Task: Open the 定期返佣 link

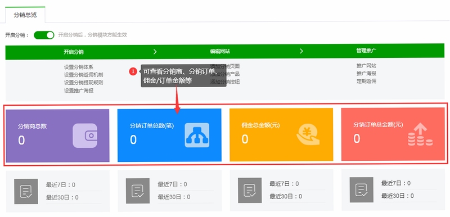Action: coord(366,82)
